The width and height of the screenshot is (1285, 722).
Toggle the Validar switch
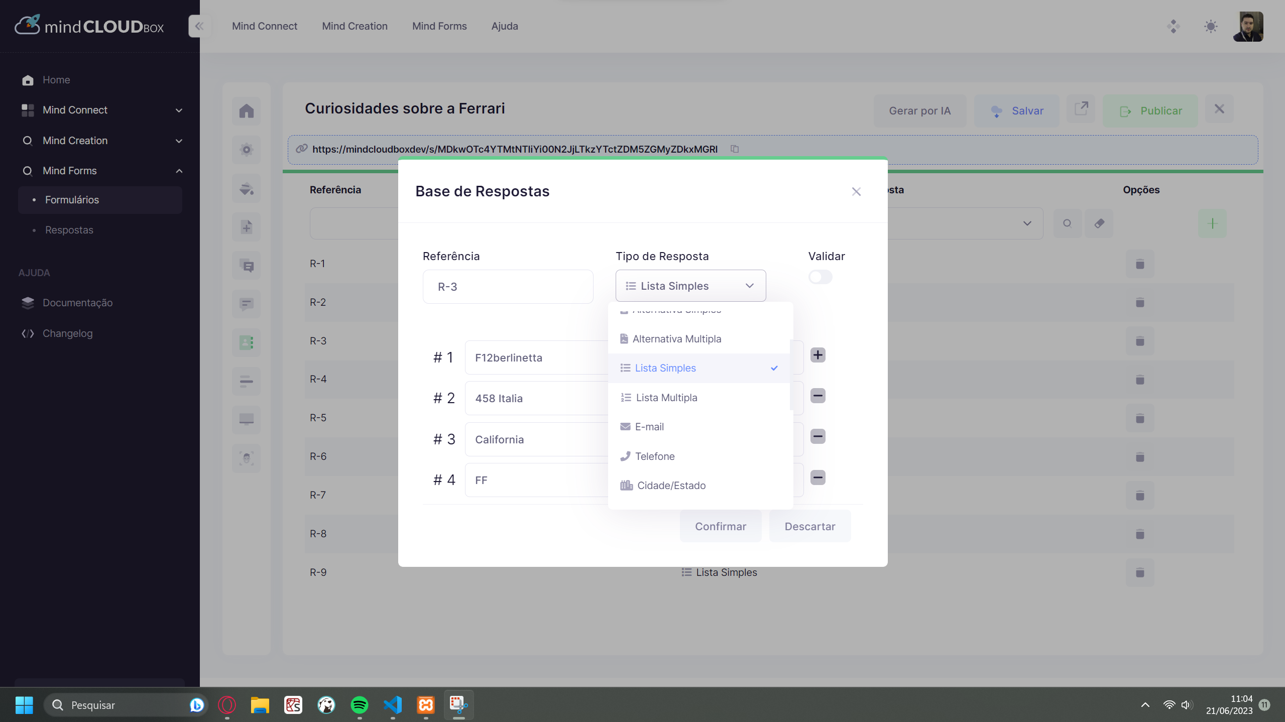pos(820,277)
